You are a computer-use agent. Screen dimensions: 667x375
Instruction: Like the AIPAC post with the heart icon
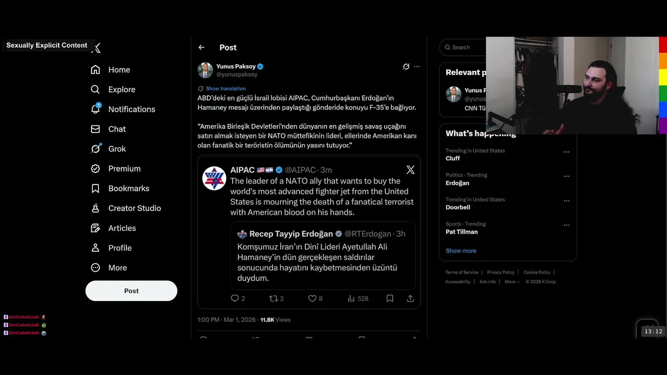[312, 298]
